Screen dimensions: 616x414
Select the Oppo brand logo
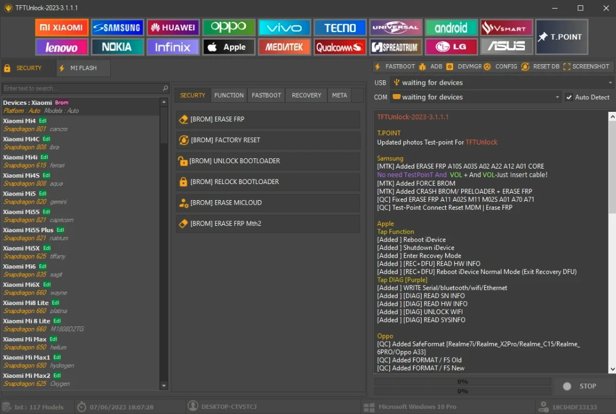229,28
